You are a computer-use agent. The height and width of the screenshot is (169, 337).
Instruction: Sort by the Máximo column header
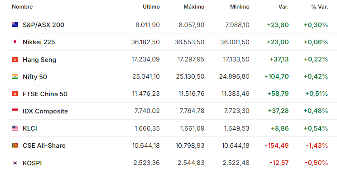pyautogui.click(x=194, y=7)
